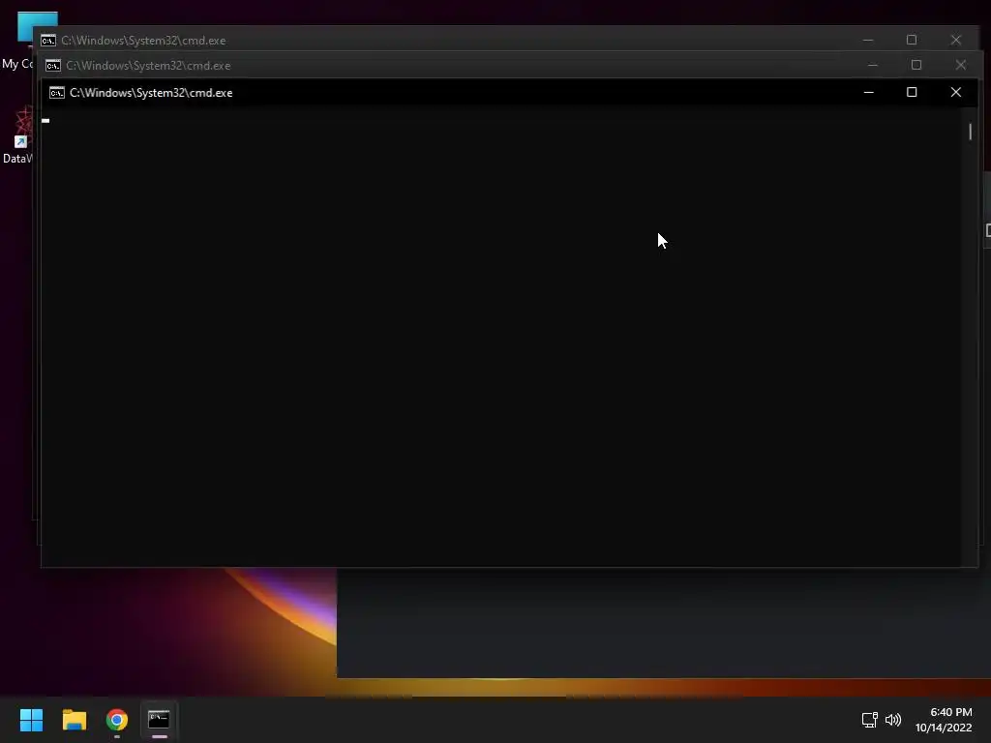Screen dimensions: 991x743
Task: Open File Explorer from the taskbar
Action: [x=74, y=720]
